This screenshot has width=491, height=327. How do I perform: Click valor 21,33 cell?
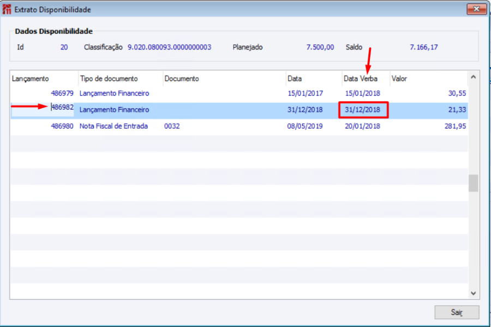pos(457,110)
